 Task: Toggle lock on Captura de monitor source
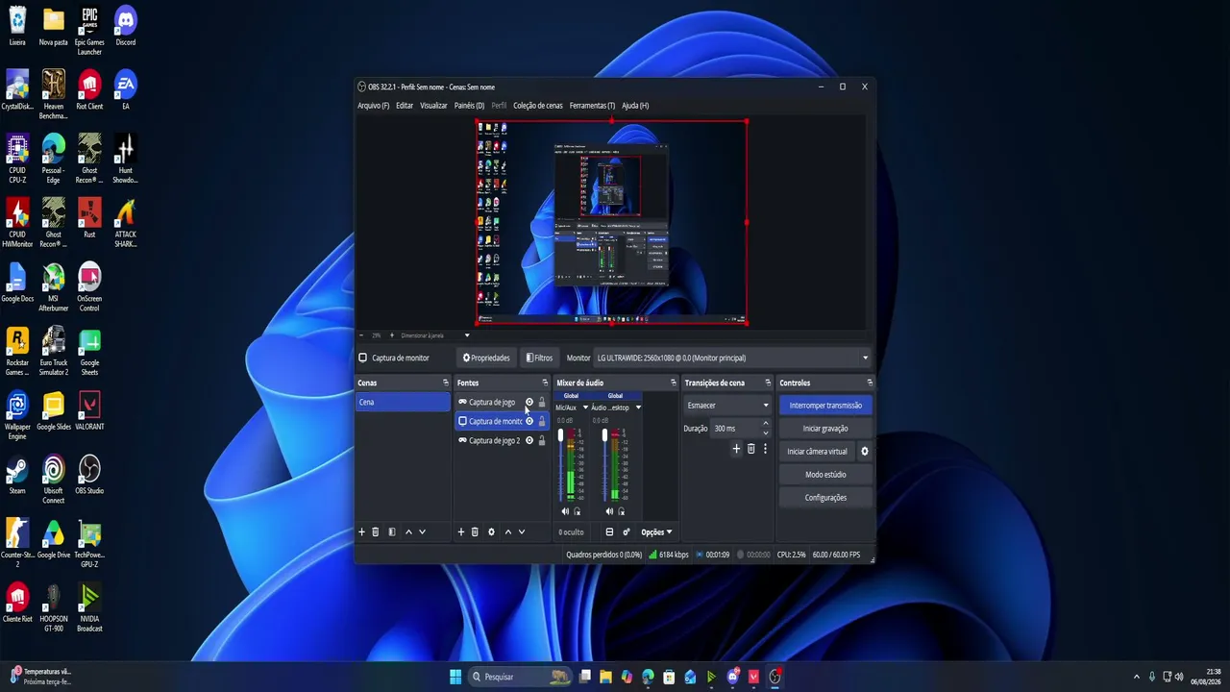(541, 421)
